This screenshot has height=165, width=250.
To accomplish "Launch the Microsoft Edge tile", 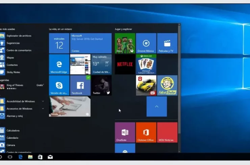I will 59,64.
